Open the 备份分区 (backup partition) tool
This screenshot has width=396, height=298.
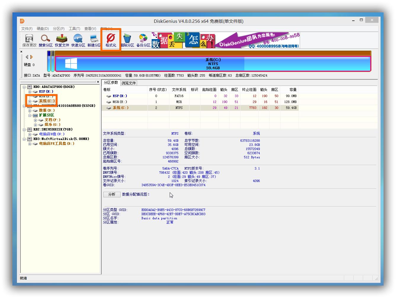click(x=143, y=40)
